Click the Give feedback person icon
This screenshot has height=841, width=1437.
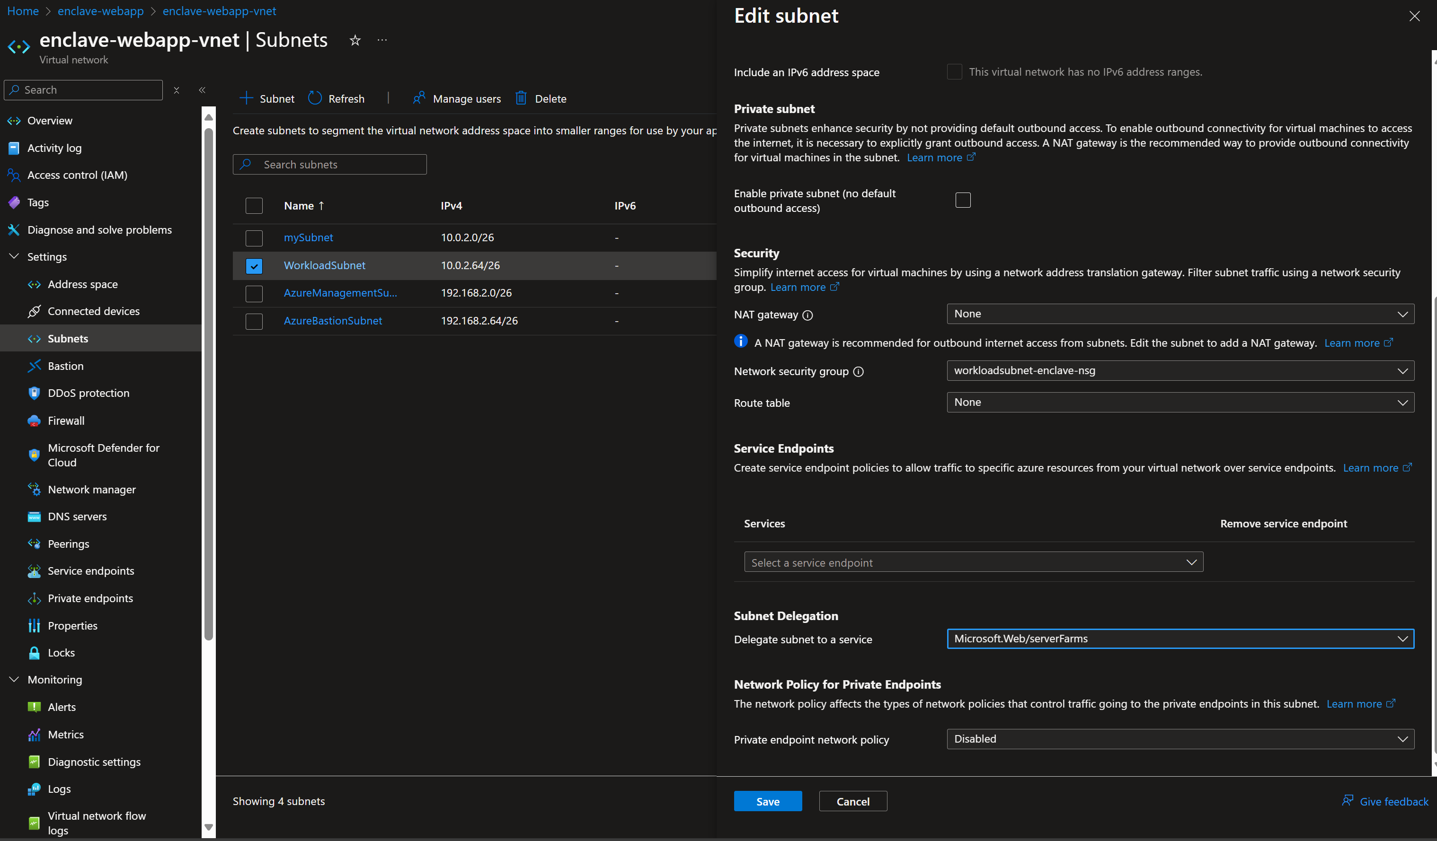click(x=1348, y=800)
